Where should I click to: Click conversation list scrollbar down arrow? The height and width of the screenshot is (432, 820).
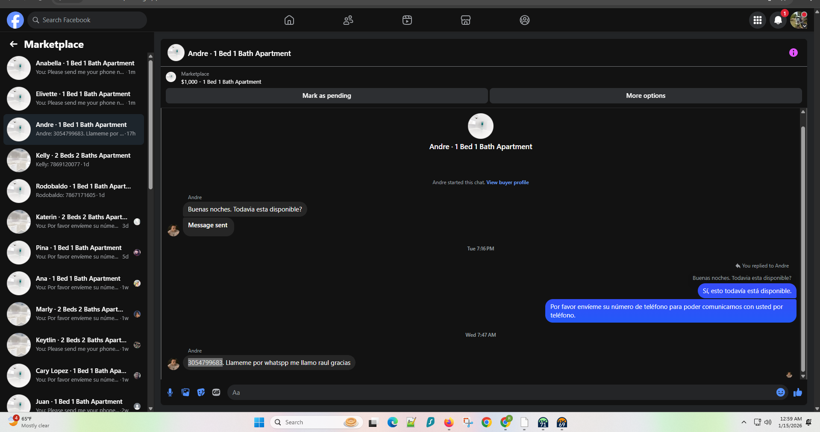(150, 408)
